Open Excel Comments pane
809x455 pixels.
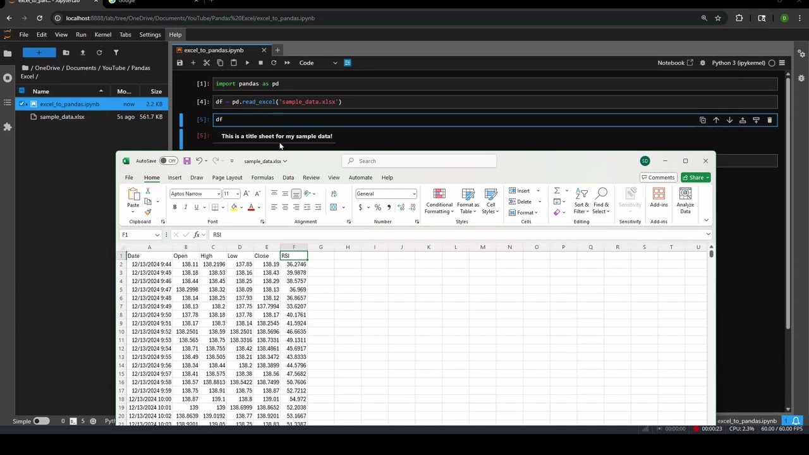click(659, 178)
